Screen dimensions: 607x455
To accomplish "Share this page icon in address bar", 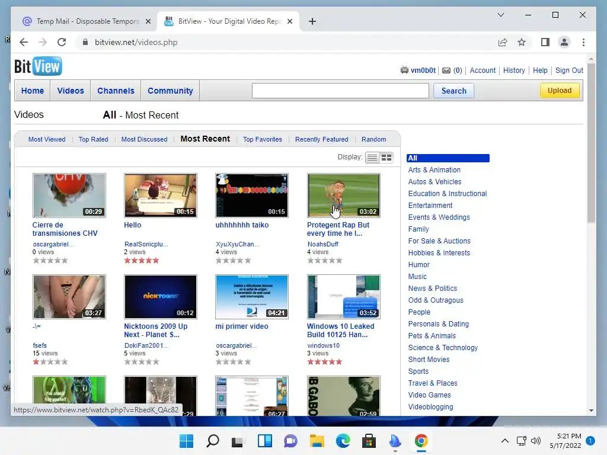I will [x=503, y=42].
